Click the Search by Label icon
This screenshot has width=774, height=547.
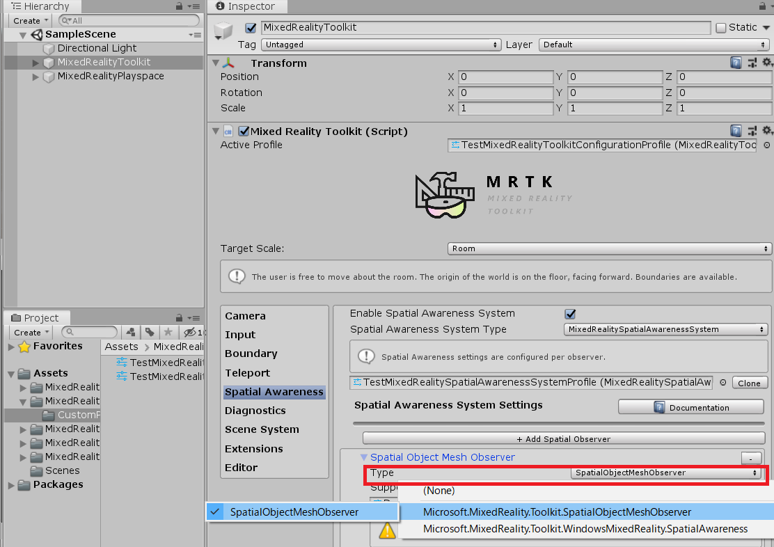click(x=150, y=332)
